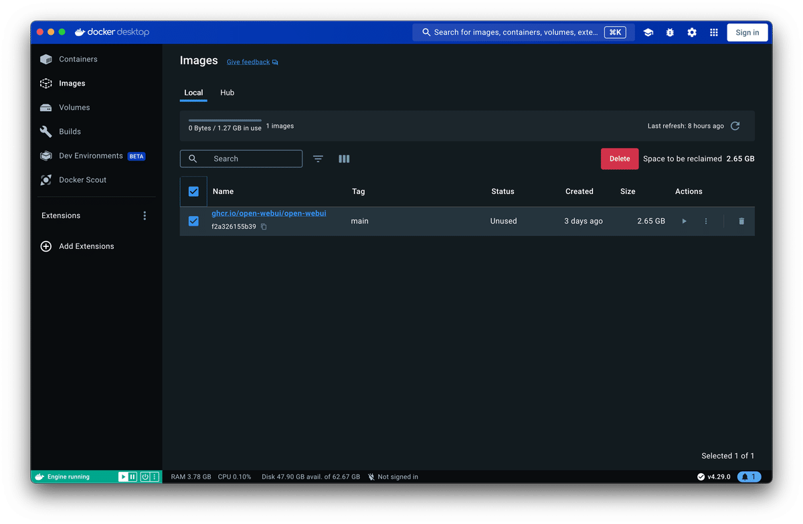
Task: Click the disk usage progress bar
Action: click(225, 120)
